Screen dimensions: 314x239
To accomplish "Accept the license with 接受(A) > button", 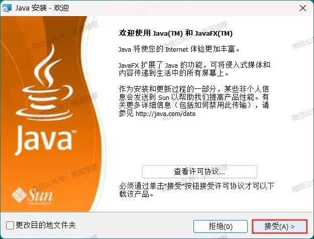I will (279, 226).
